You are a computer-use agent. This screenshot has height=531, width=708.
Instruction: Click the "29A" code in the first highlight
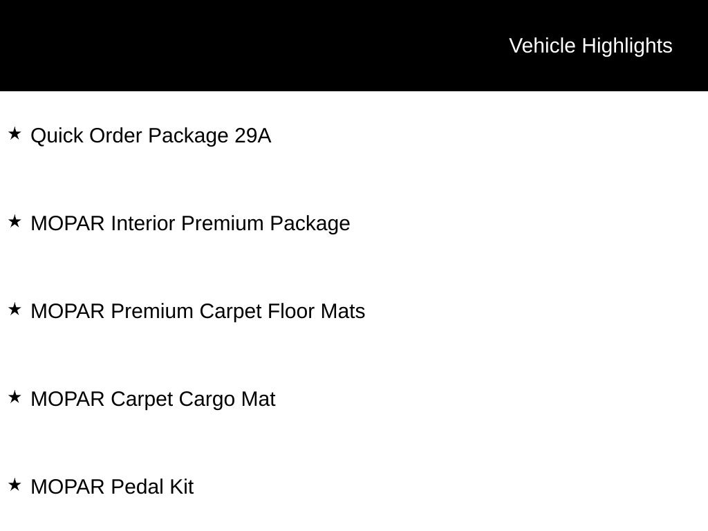click(252, 136)
